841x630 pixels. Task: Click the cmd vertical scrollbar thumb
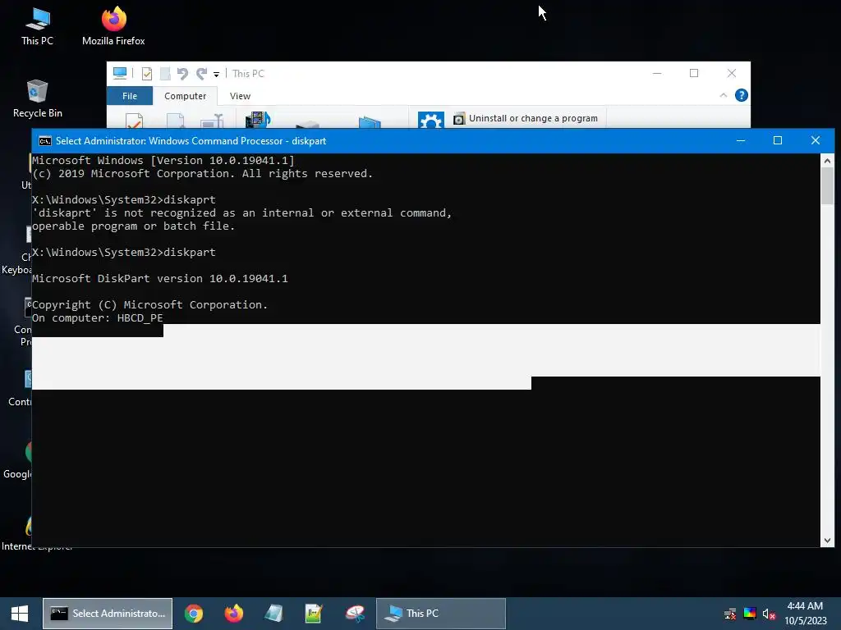tap(827, 186)
